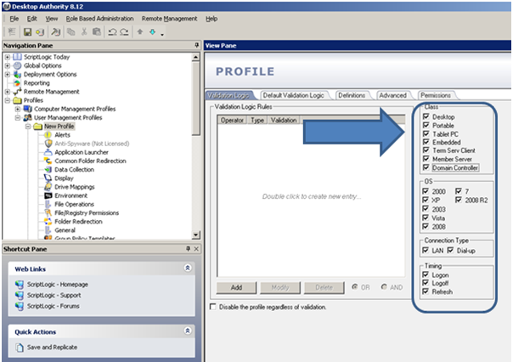Image resolution: width=513 pixels, height=362 pixels.
Task: Expand the Remote Management tree node
Action: 8,92
